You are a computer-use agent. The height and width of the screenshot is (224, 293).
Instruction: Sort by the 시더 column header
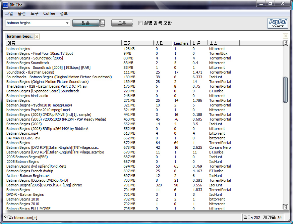[163, 43]
